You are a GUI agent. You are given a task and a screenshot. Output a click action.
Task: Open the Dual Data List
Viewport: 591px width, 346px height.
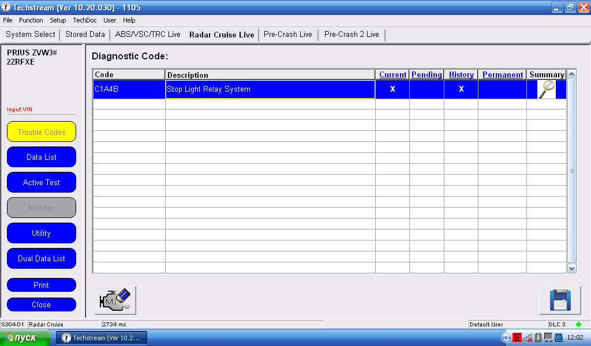[x=42, y=258]
